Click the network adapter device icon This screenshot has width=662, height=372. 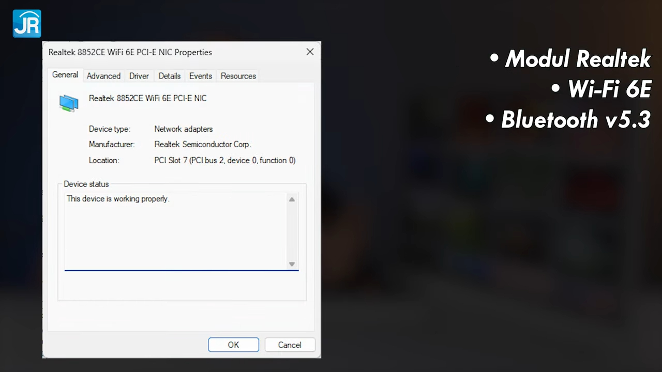pyautogui.click(x=69, y=102)
